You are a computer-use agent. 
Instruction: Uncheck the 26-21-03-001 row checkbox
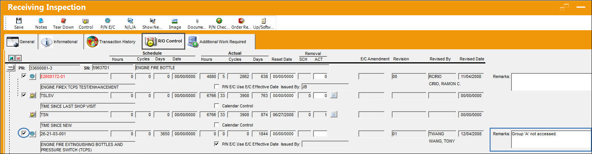(24, 133)
